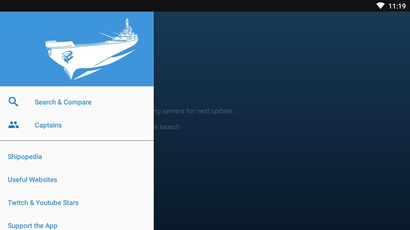This screenshot has height=230, width=410.
Task: Go to Useful Websites
Action: pos(32,180)
